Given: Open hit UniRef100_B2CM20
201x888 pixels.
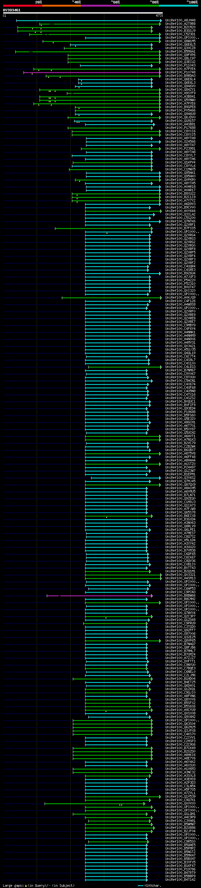Looking at the screenshot, I should (x=180, y=27).
